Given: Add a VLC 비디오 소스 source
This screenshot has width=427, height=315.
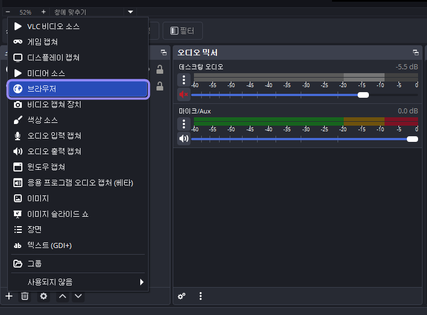Looking at the screenshot, I should click(x=78, y=26).
